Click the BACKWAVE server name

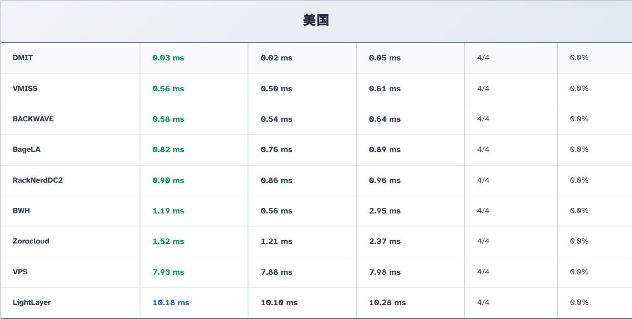(33, 119)
